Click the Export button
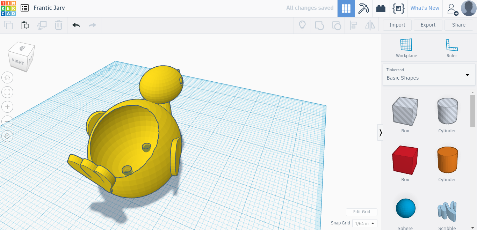The width and height of the screenshot is (477, 230). (428, 25)
